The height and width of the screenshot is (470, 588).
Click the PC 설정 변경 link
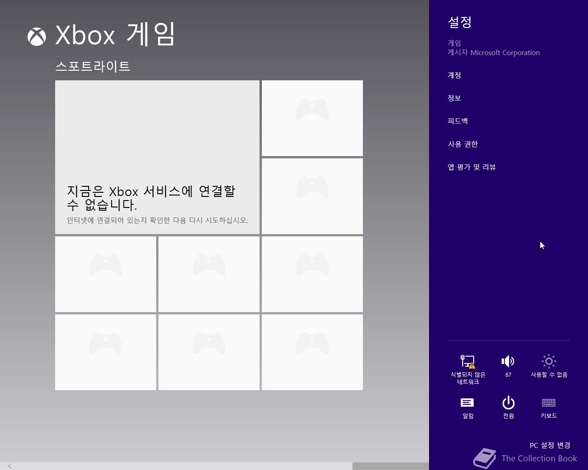[x=550, y=445]
